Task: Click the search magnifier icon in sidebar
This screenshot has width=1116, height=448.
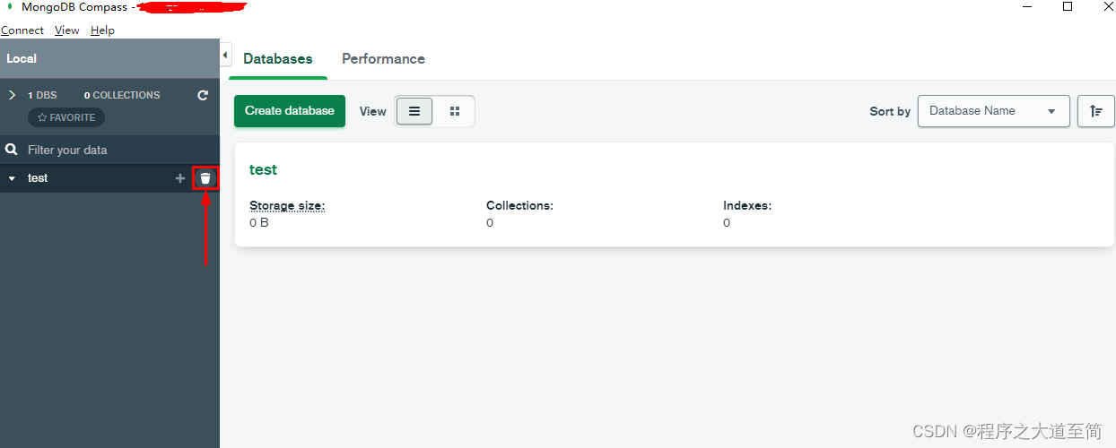Action: tap(12, 150)
